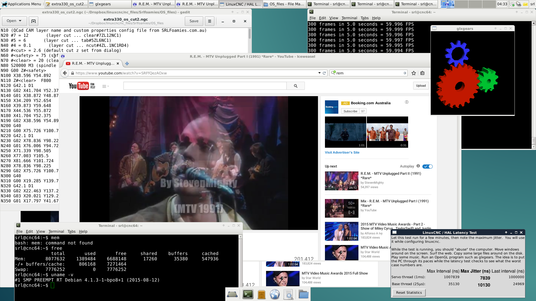This screenshot has width=536, height=301.
Task: Switch to glxgears taskbar item
Action: (x=110, y=4)
